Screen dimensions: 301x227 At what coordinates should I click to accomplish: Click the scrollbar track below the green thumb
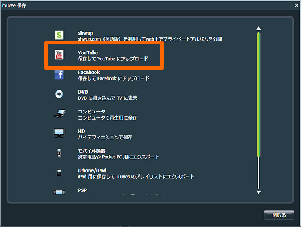pyautogui.click(x=258, y=173)
